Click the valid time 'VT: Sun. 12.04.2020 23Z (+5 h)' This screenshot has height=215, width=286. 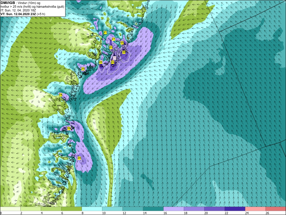coord(23,14)
